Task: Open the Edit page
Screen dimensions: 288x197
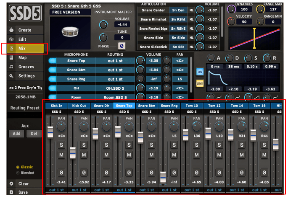Action: [x=25, y=39]
